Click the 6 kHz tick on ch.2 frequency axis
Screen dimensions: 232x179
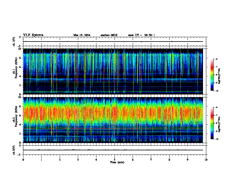click(x=21, y=116)
